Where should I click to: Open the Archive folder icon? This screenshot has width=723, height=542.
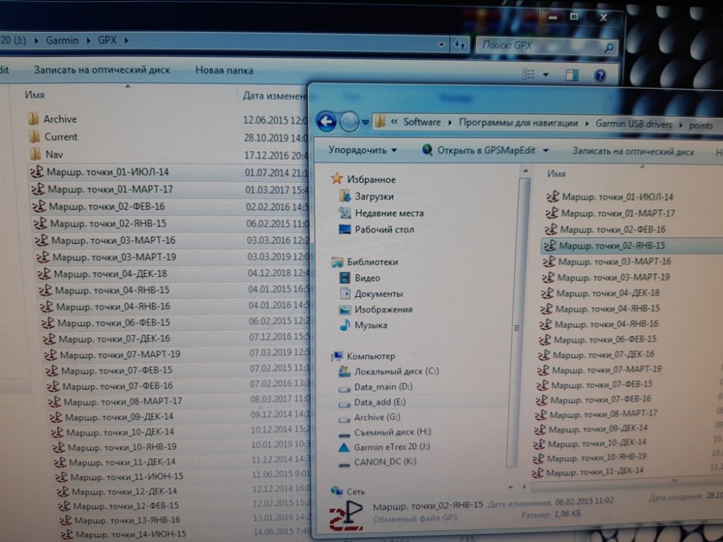[33, 119]
